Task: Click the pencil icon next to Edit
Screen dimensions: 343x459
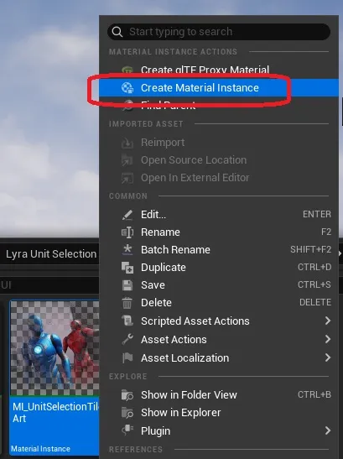Action: click(127, 215)
